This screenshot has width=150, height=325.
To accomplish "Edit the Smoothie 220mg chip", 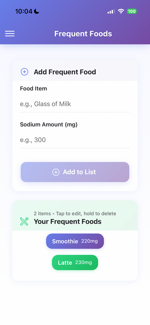I will [75, 241].
